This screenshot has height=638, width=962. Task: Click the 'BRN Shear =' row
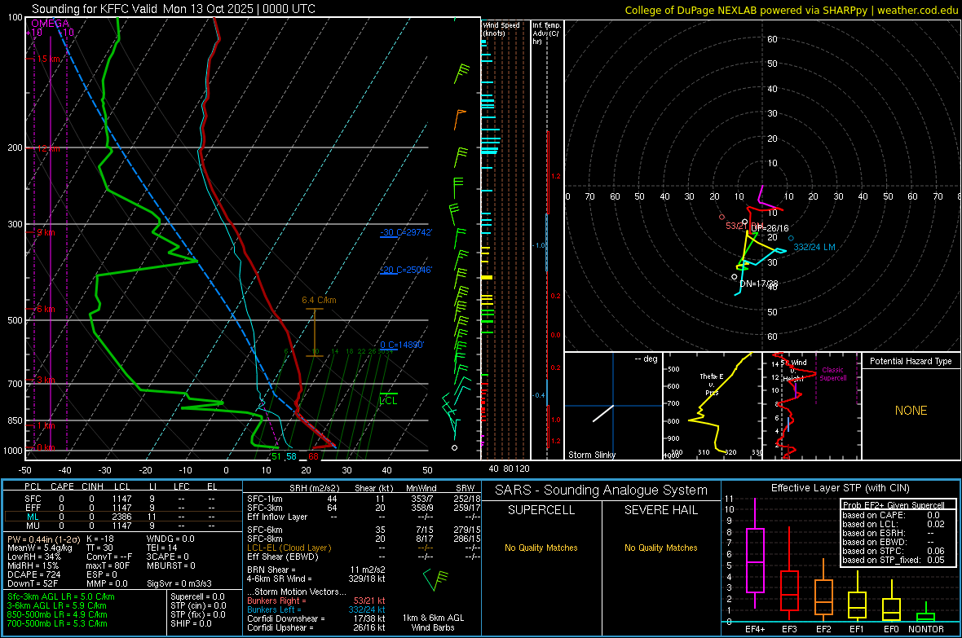pos(316,570)
